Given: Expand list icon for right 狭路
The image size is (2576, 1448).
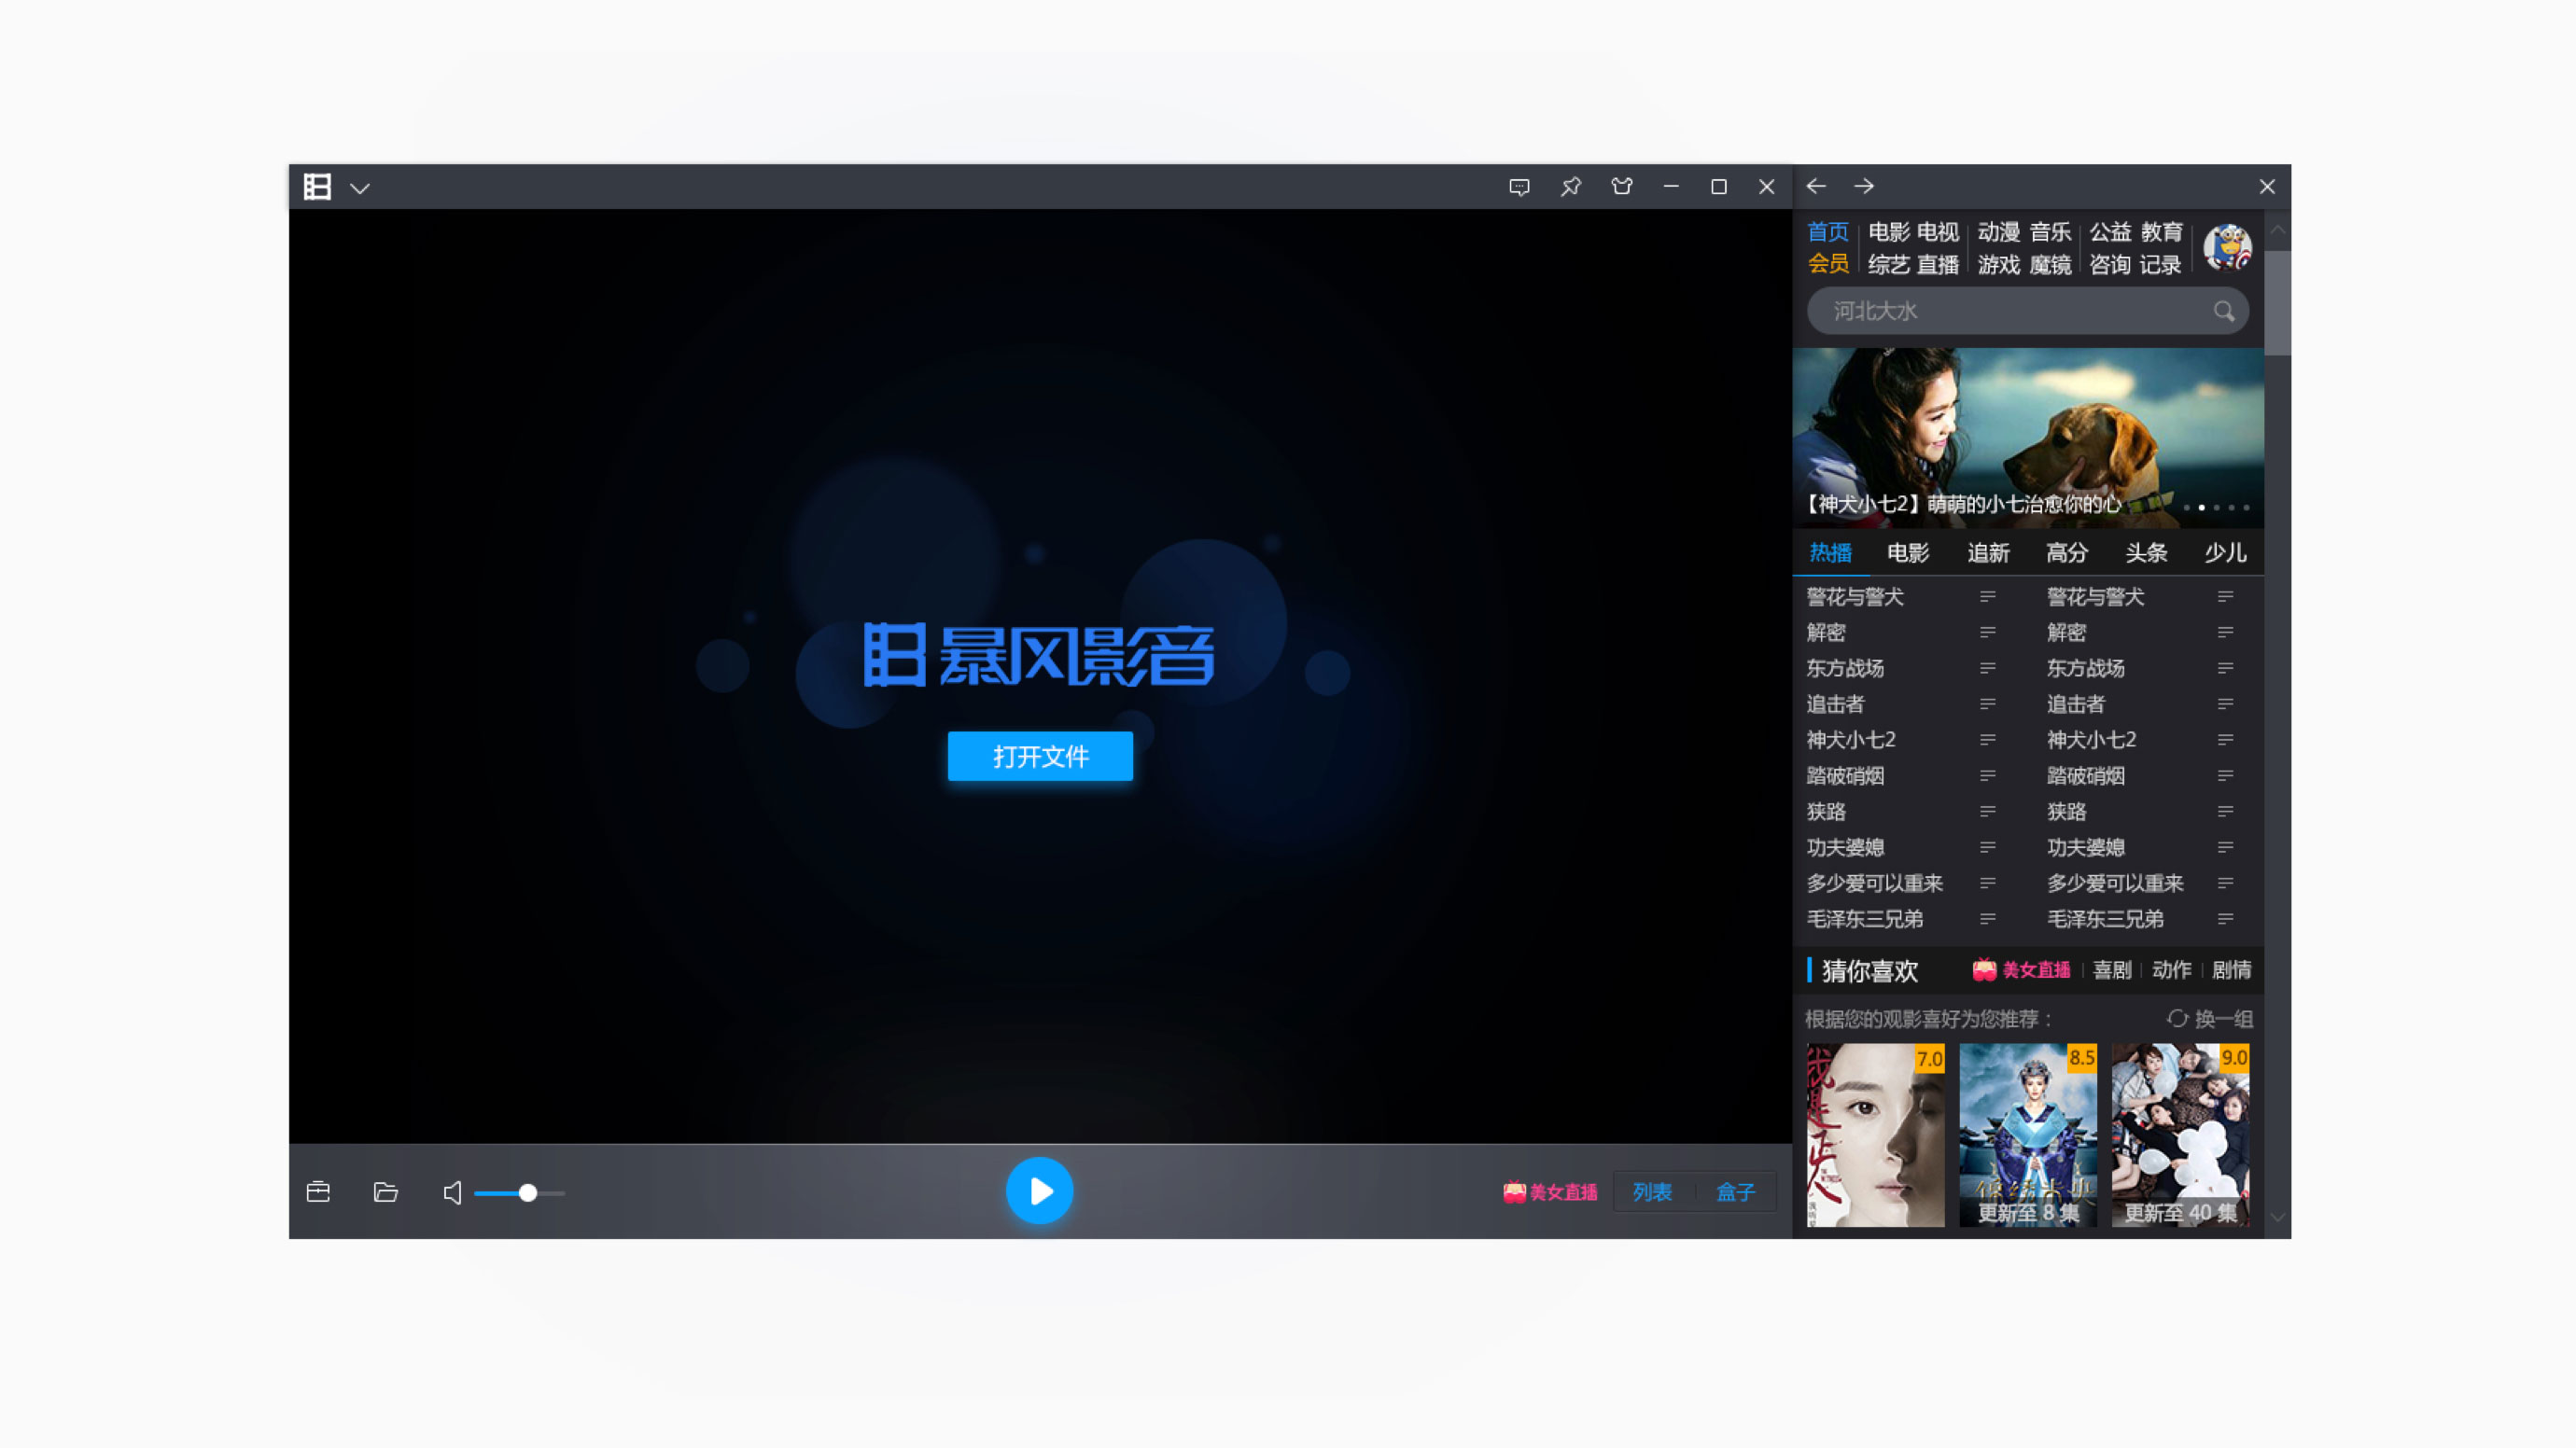Looking at the screenshot, I should point(2225,812).
